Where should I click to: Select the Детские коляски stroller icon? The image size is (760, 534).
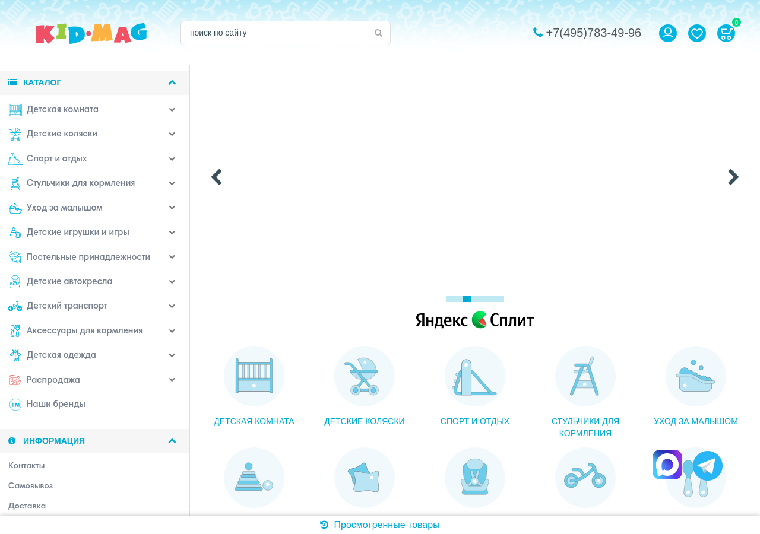[x=365, y=376]
